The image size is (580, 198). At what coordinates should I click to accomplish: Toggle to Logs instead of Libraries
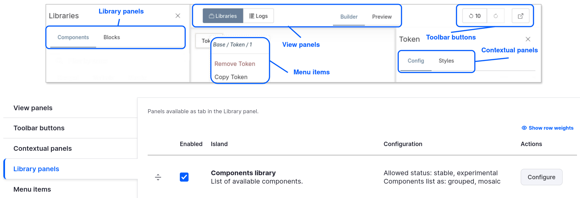(259, 15)
